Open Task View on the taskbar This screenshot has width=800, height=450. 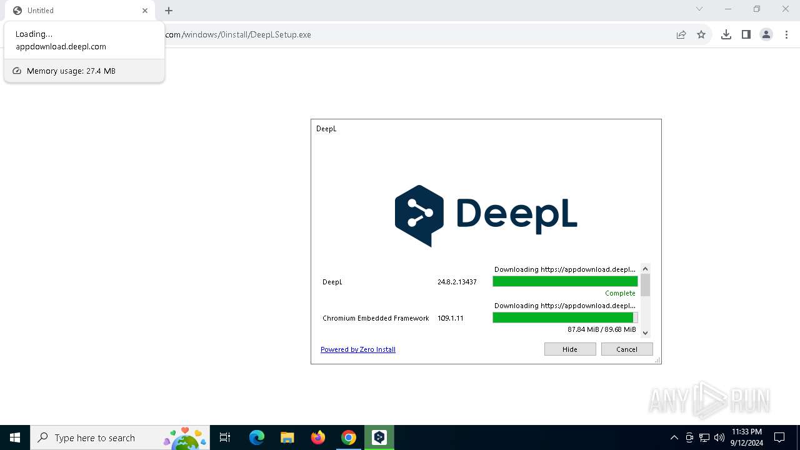pos(225,437)
